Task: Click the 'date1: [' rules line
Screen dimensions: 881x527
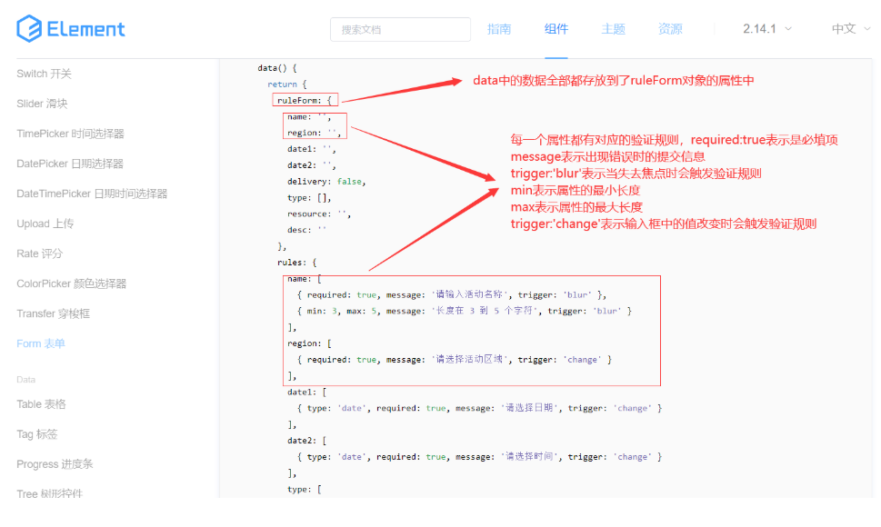Action: tap(306, 392)
